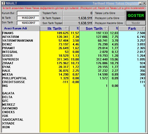Image resolution: width=148 pixels, height=134 pixels.
Task: Select the YAPIKREDI row name
Action: (x=10, y=59)
